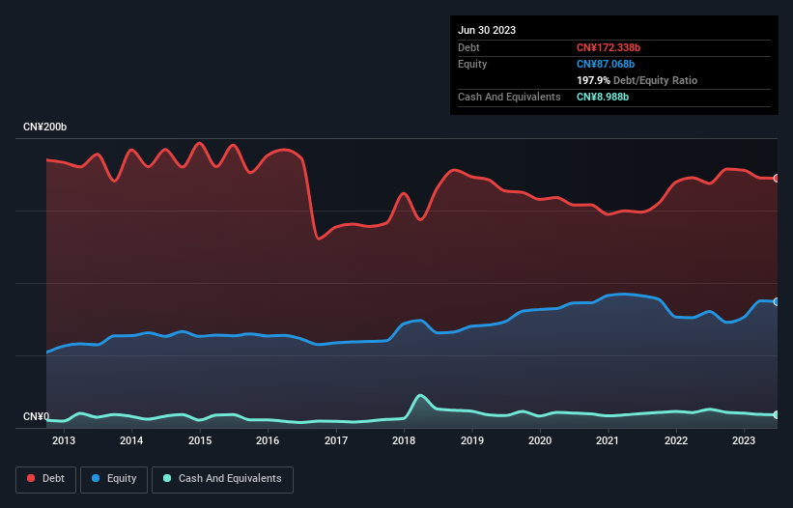Click the 2018 cash spike peak
Screen dimensions: 793x508
pos(420,396)
